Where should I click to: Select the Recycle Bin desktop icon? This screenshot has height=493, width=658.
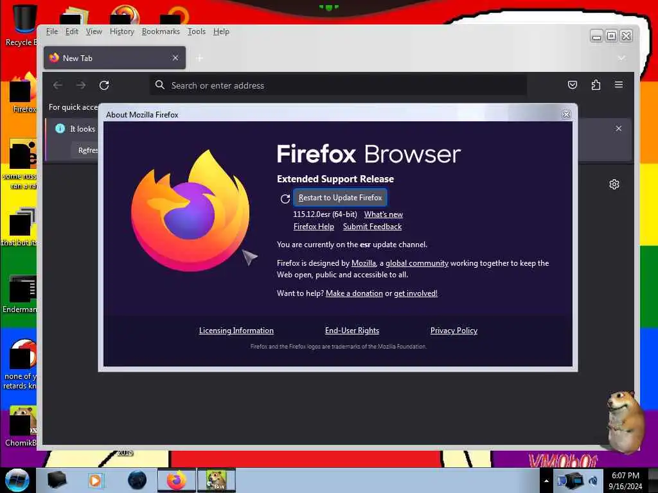tap(22, 25)
